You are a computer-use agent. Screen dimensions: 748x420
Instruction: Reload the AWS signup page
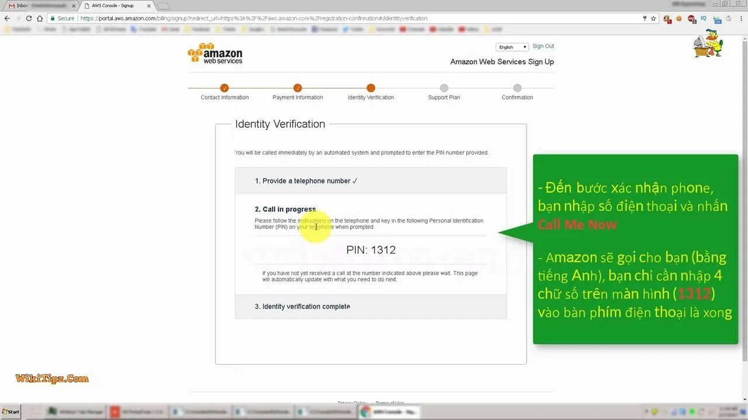coord(29,18)
